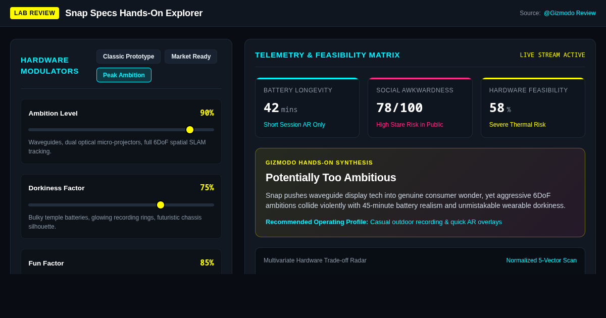The height and width of the screenshot is (318, 606).
Task: Click the LIVE STREAM ACTIVE status
Action: coord(552,55)
